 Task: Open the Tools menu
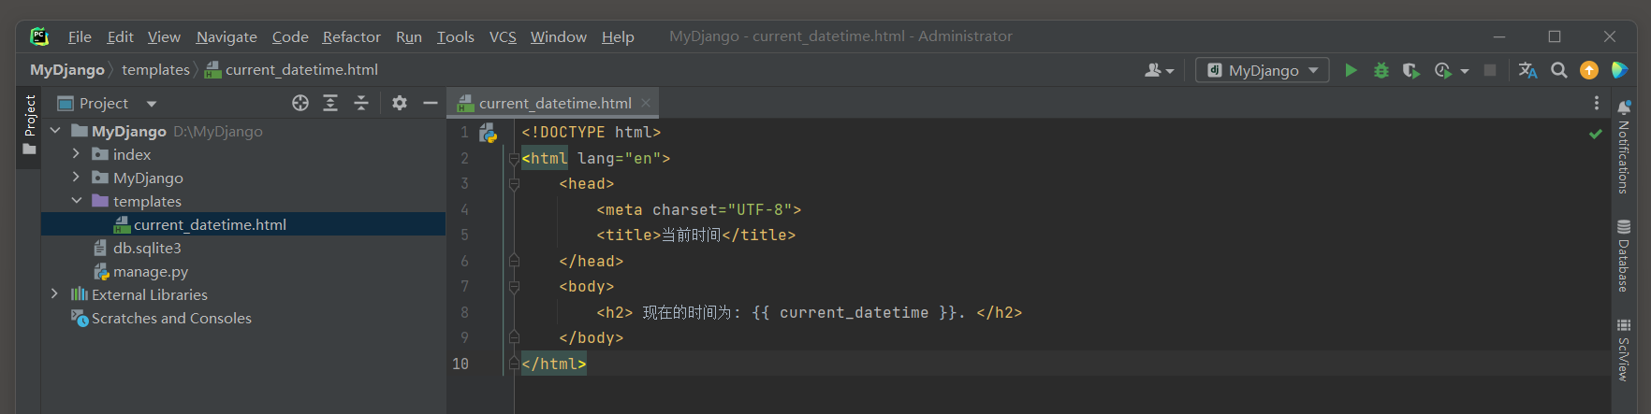tap(456, 36)
